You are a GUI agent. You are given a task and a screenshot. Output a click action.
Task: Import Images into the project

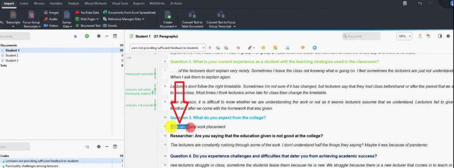(51, 13)
